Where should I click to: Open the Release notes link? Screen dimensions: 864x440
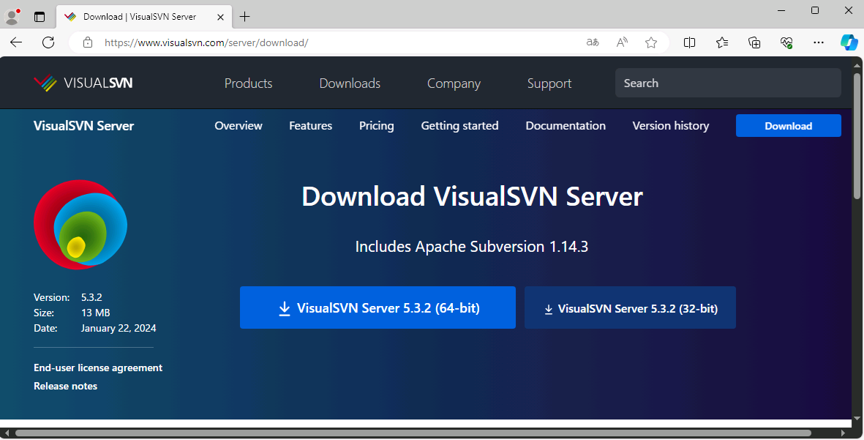point(64,386)
